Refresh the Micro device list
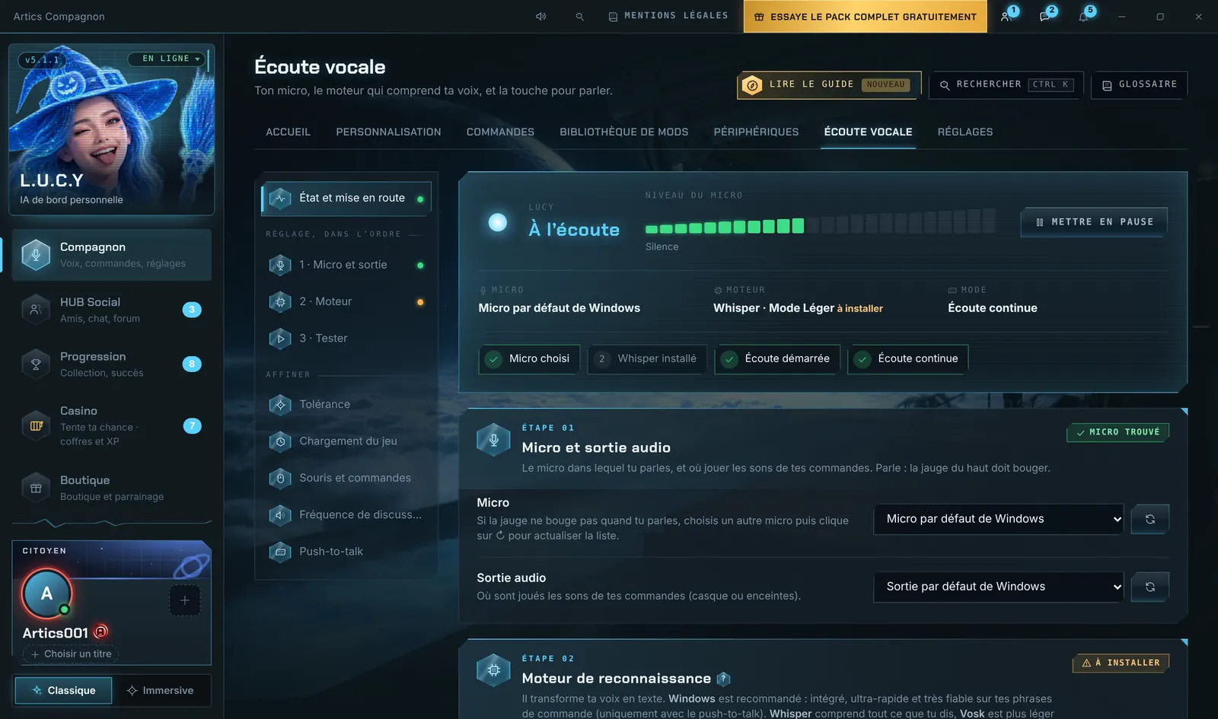This screenshot has height=719, width=1218. click(1150, 519)
